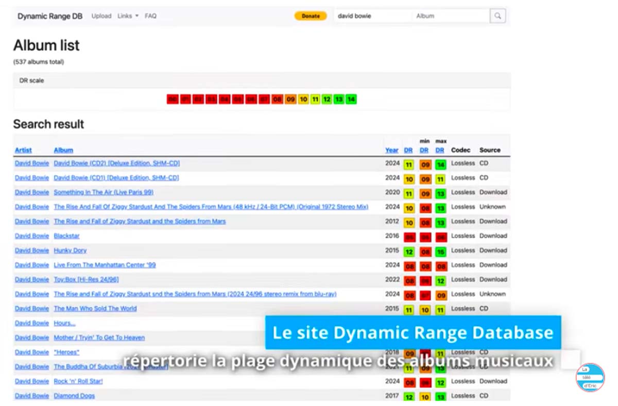Open the Hunky Dory album link
This screenshot has height=406, width=618.
coord(70,250)
